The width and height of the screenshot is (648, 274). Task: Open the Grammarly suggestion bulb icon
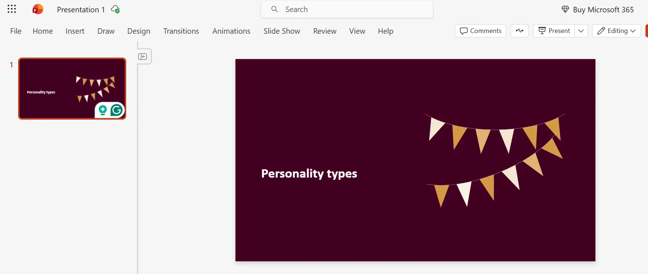click(103, 110)
